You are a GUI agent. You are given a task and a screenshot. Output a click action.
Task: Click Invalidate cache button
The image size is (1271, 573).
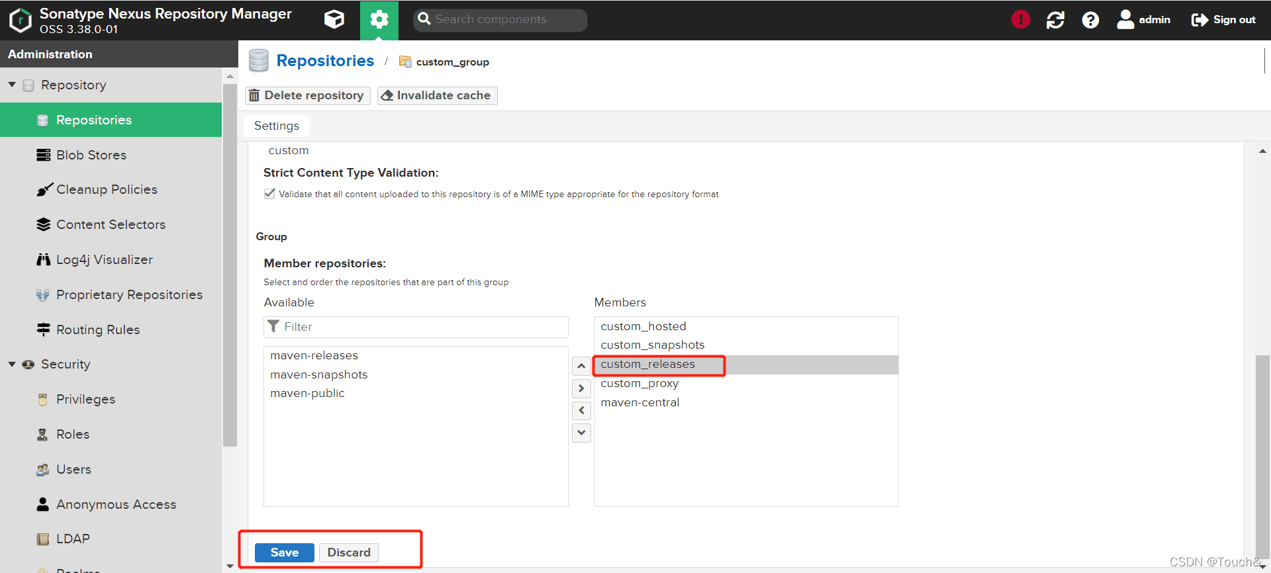pyautogui.click(x=437, y=95)
